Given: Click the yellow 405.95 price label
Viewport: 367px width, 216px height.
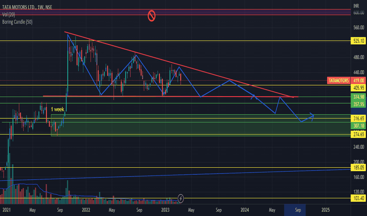Looking at the screenshot, I should tap(359, 88).
